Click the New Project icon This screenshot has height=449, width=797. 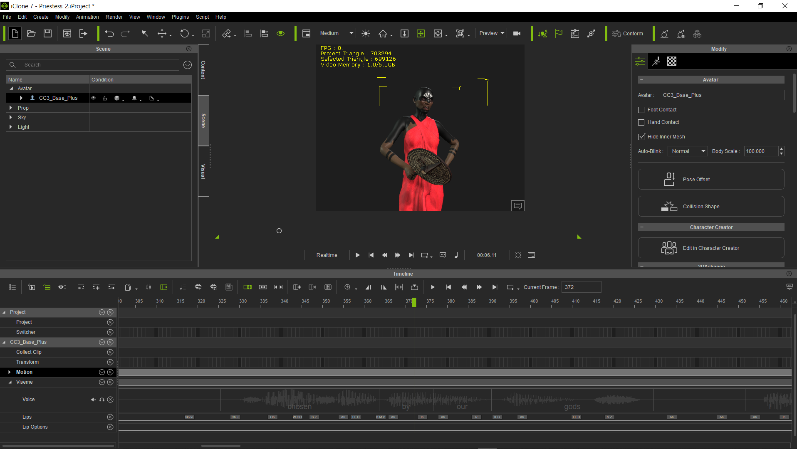(x=15, y=34)
